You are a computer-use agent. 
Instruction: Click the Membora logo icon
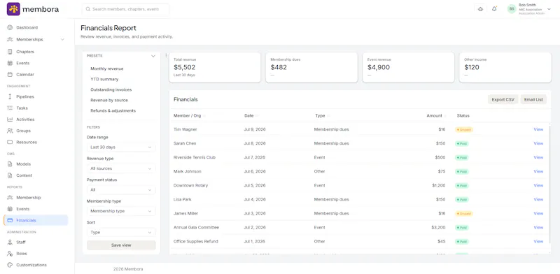(x=13, y=9)
